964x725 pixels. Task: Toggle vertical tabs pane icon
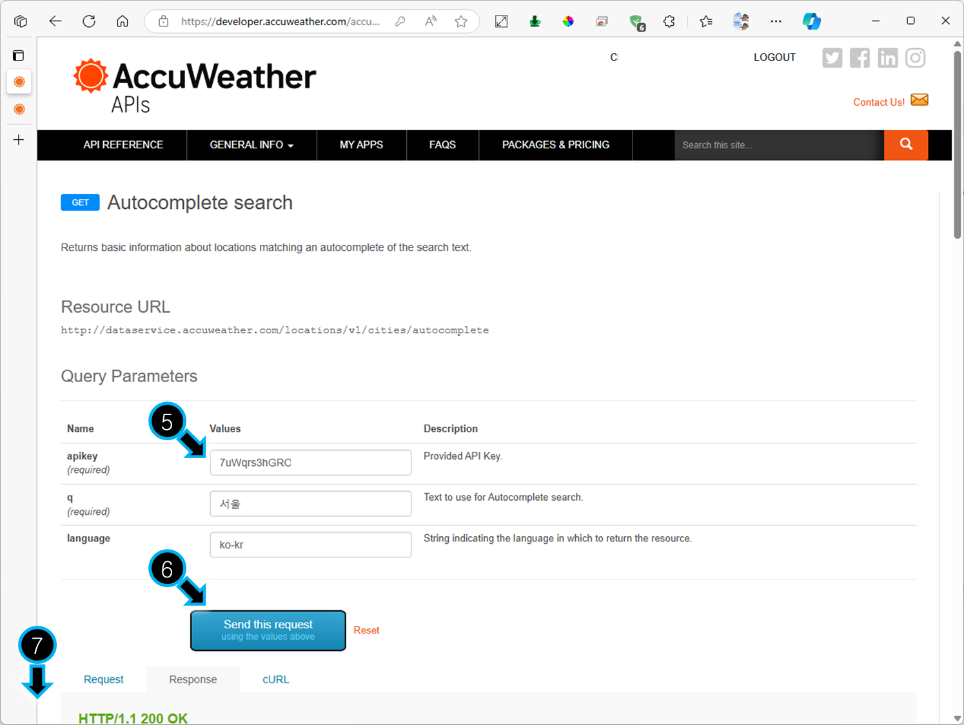(19, 55)
